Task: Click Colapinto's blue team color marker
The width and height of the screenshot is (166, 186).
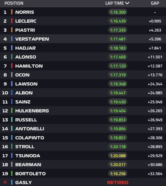Action: tap(12, 138)
